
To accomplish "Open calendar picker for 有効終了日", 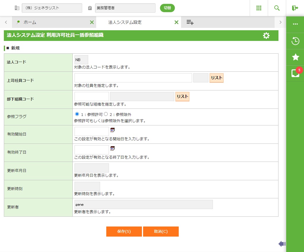I will point(113,148).
